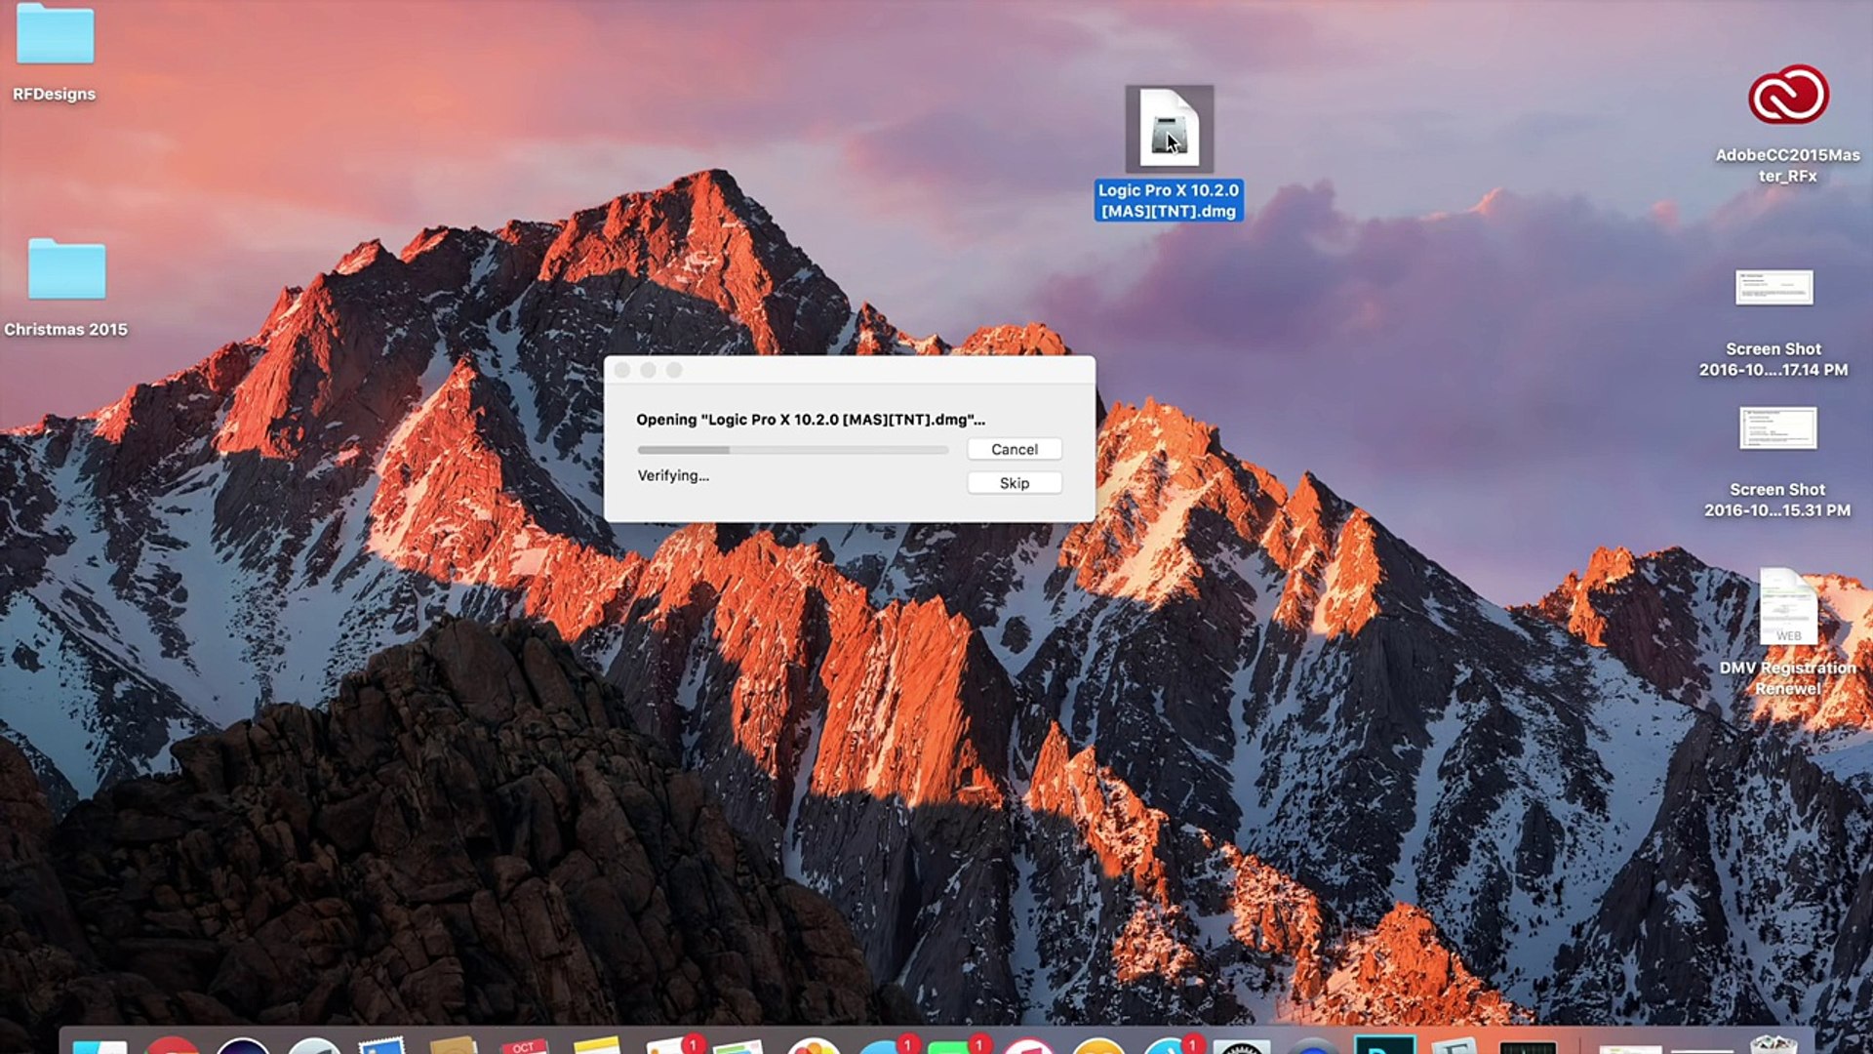This screenshot has height=1054, width=1873.
Task: Select the Christmas 2015 folder
Action: [x=66, y=270]
